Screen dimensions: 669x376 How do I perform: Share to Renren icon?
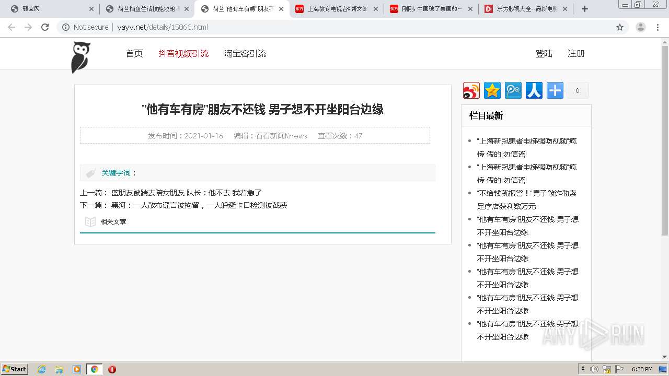(534, 90)
